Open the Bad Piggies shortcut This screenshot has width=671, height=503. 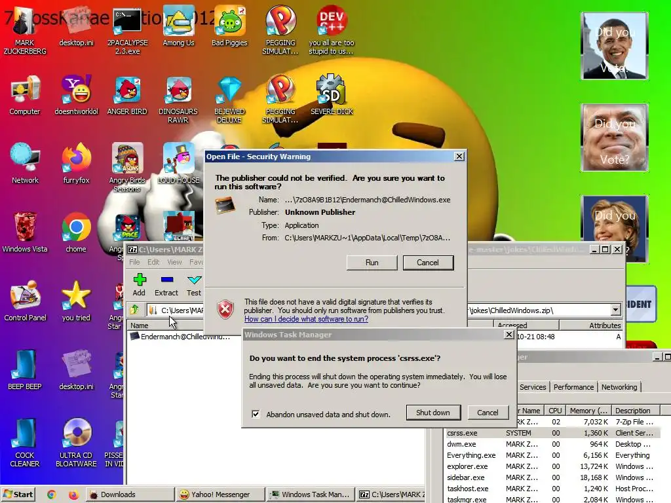(229, 26)
